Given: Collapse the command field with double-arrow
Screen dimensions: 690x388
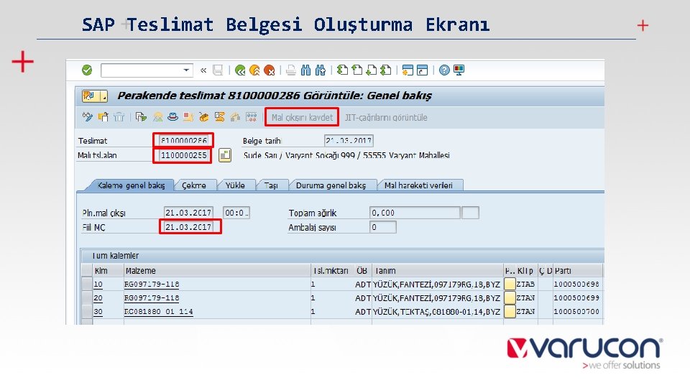Looking at the screenshot, I should pos(203,70).
